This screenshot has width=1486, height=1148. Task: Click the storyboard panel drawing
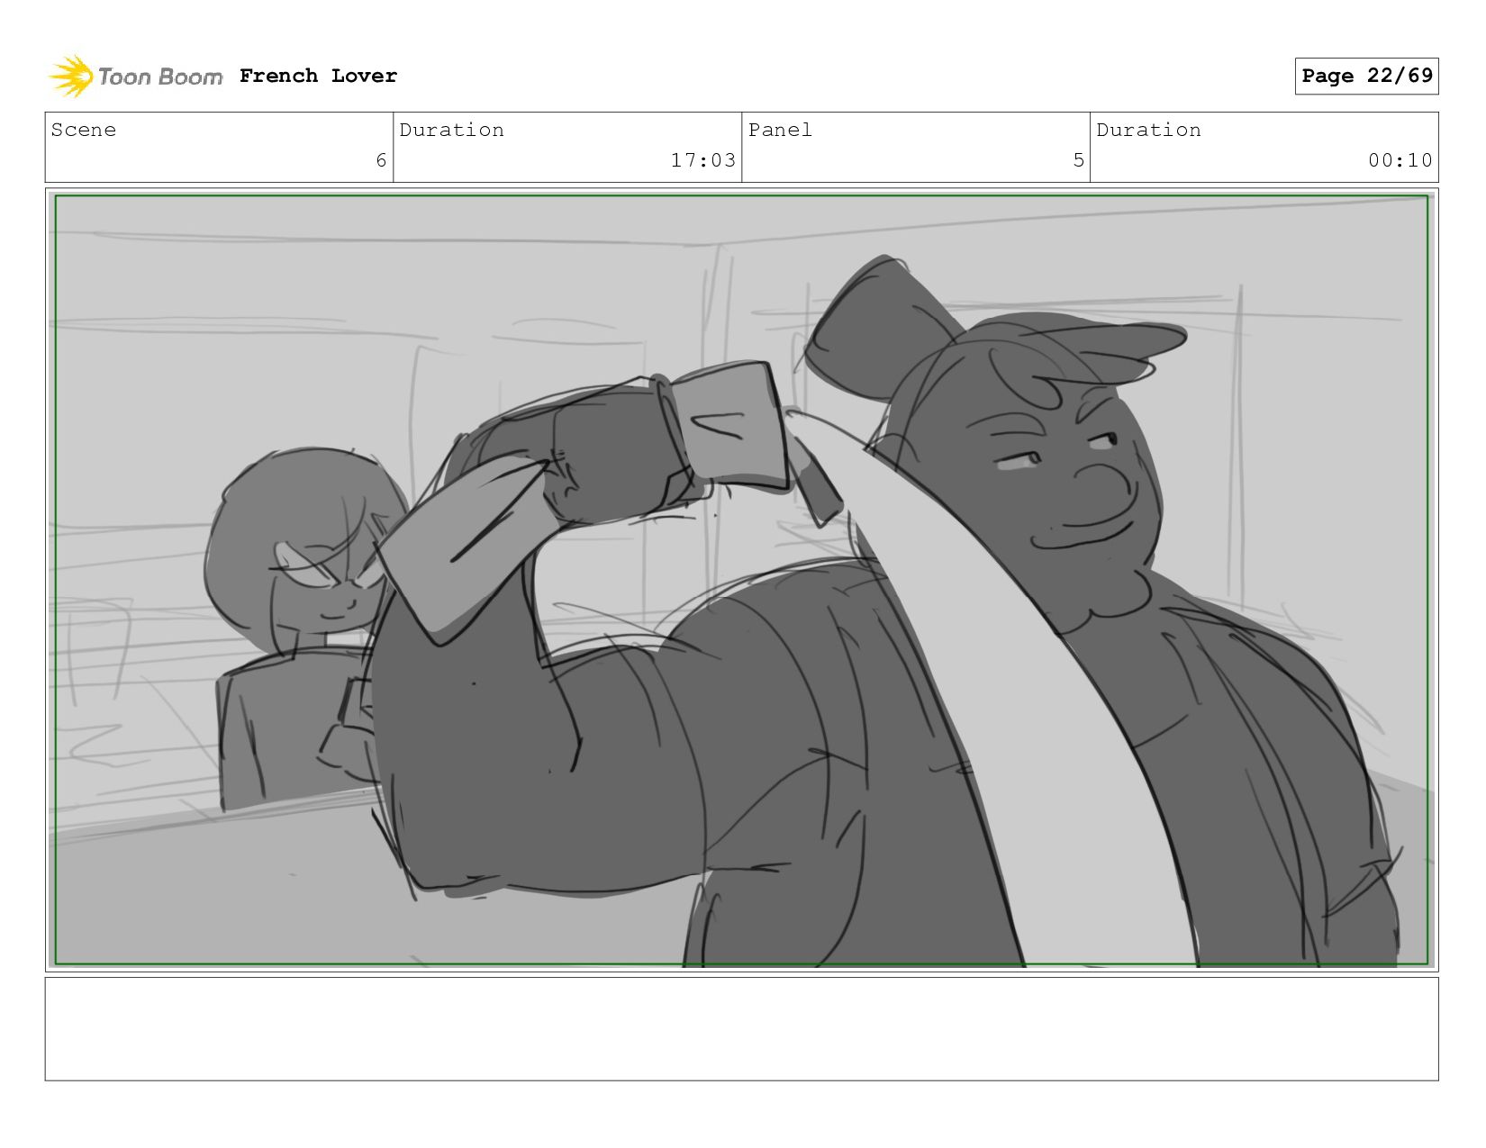click(x=741, y=580)
